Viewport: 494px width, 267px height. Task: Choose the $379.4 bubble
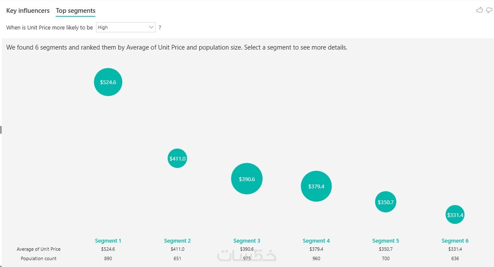click(316, 186)
